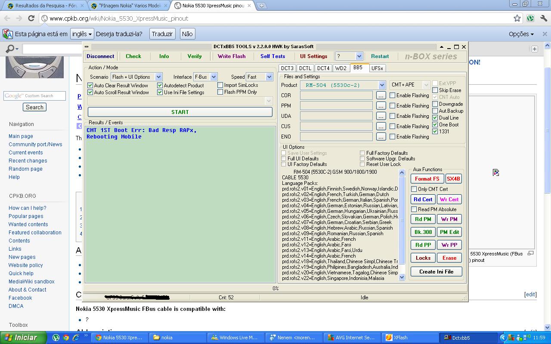Click the 0% progress bar

[x=275, y=289]
